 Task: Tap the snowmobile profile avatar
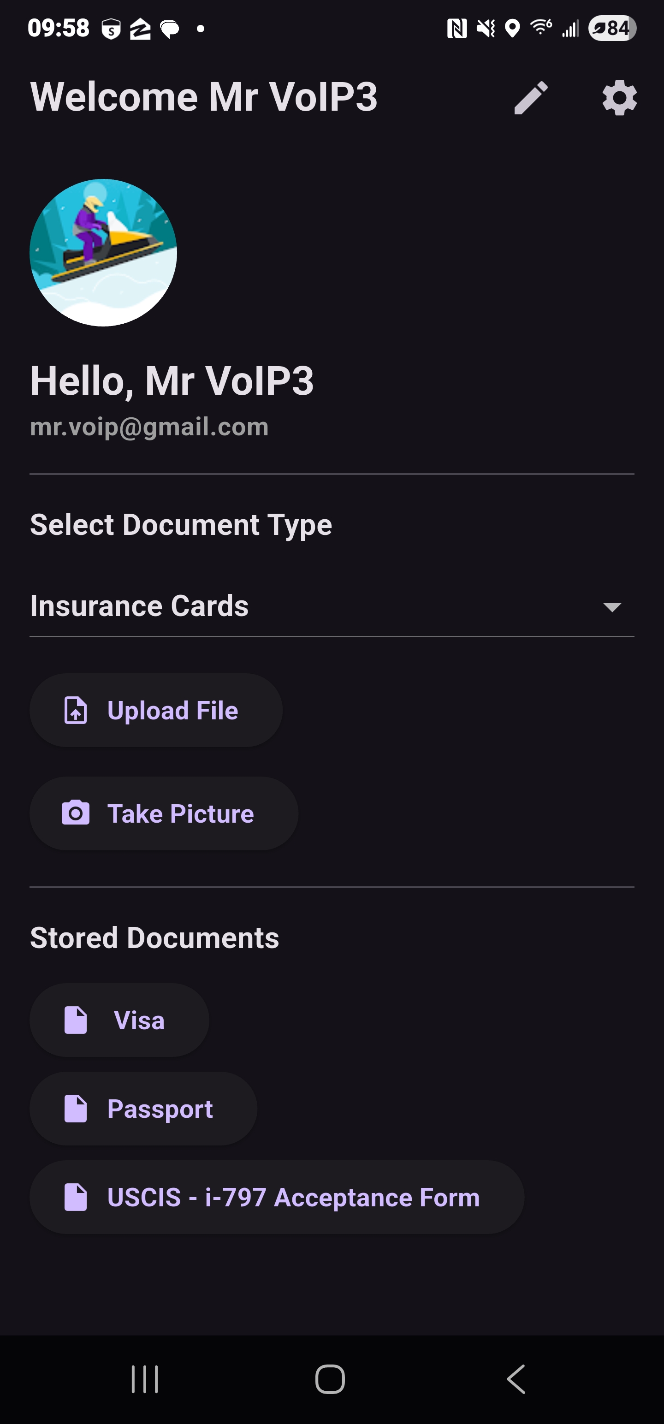click(x=103, y=253)
